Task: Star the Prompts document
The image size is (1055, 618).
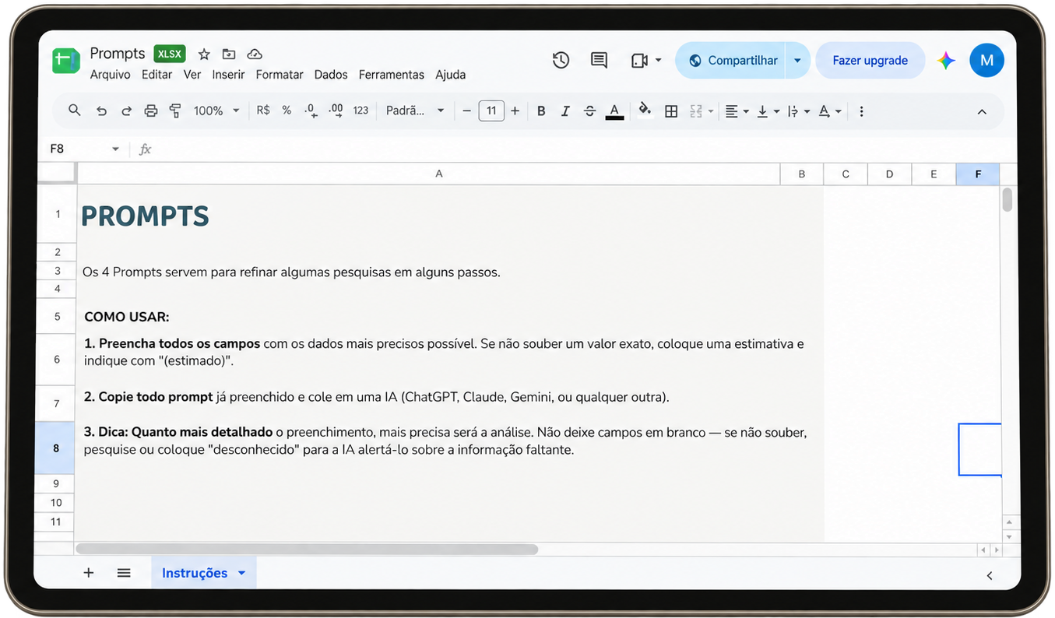Action: [204, 54]
